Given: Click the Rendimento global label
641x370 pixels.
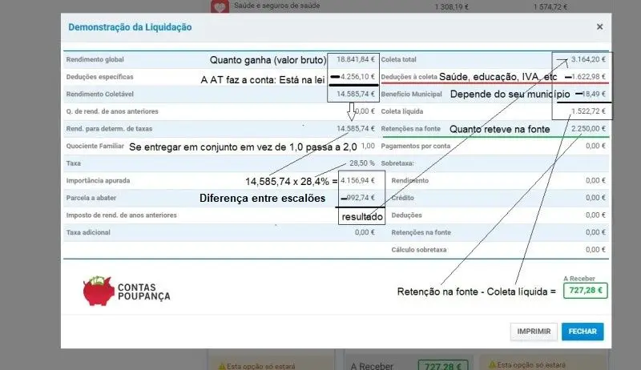Looking at the screenshot, I should coord(95,59).
